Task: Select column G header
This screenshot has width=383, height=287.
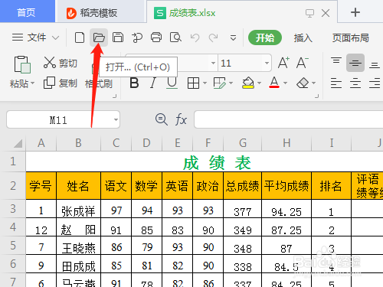Action: tap(243, 143)
